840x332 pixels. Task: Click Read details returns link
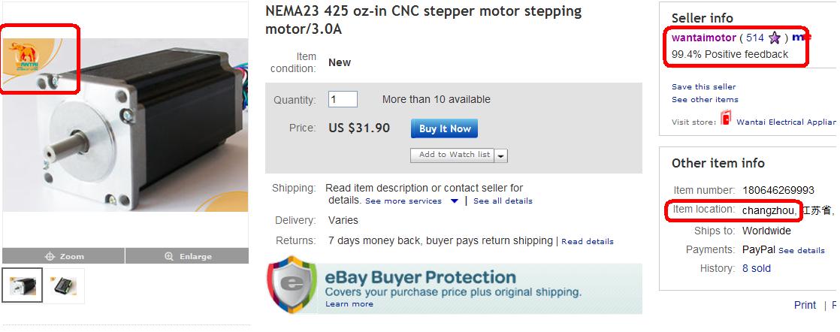coord(587,241)
